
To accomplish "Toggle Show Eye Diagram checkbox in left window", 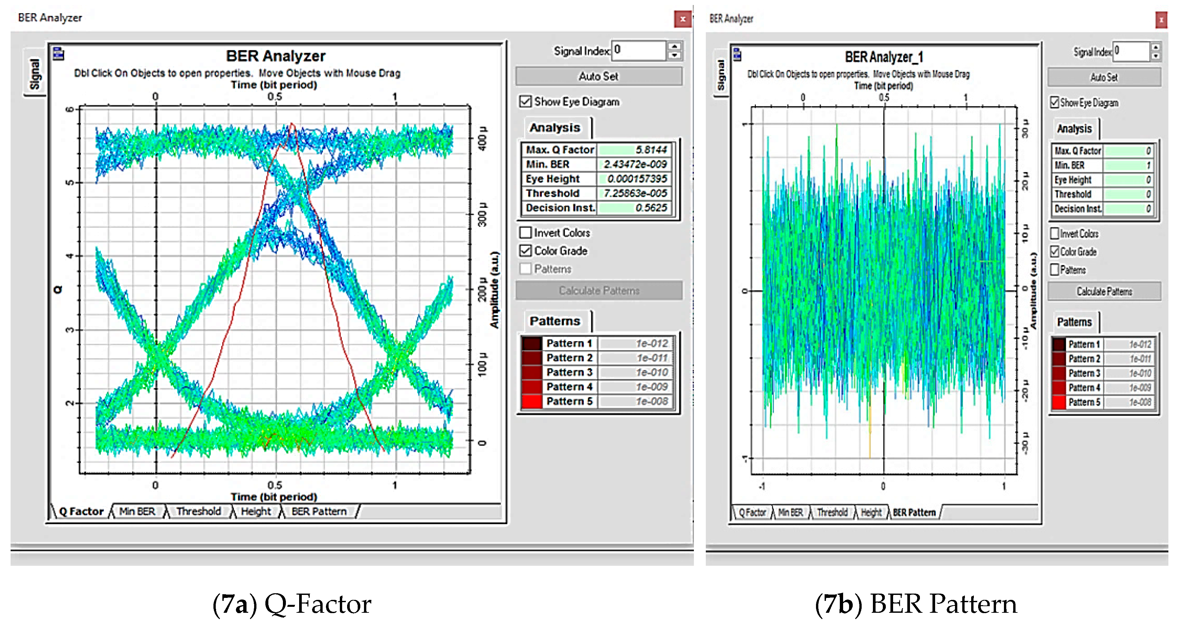I will 525,102.
